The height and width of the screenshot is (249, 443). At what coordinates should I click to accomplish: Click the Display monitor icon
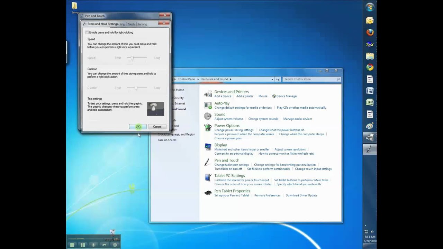coord(208,147)
